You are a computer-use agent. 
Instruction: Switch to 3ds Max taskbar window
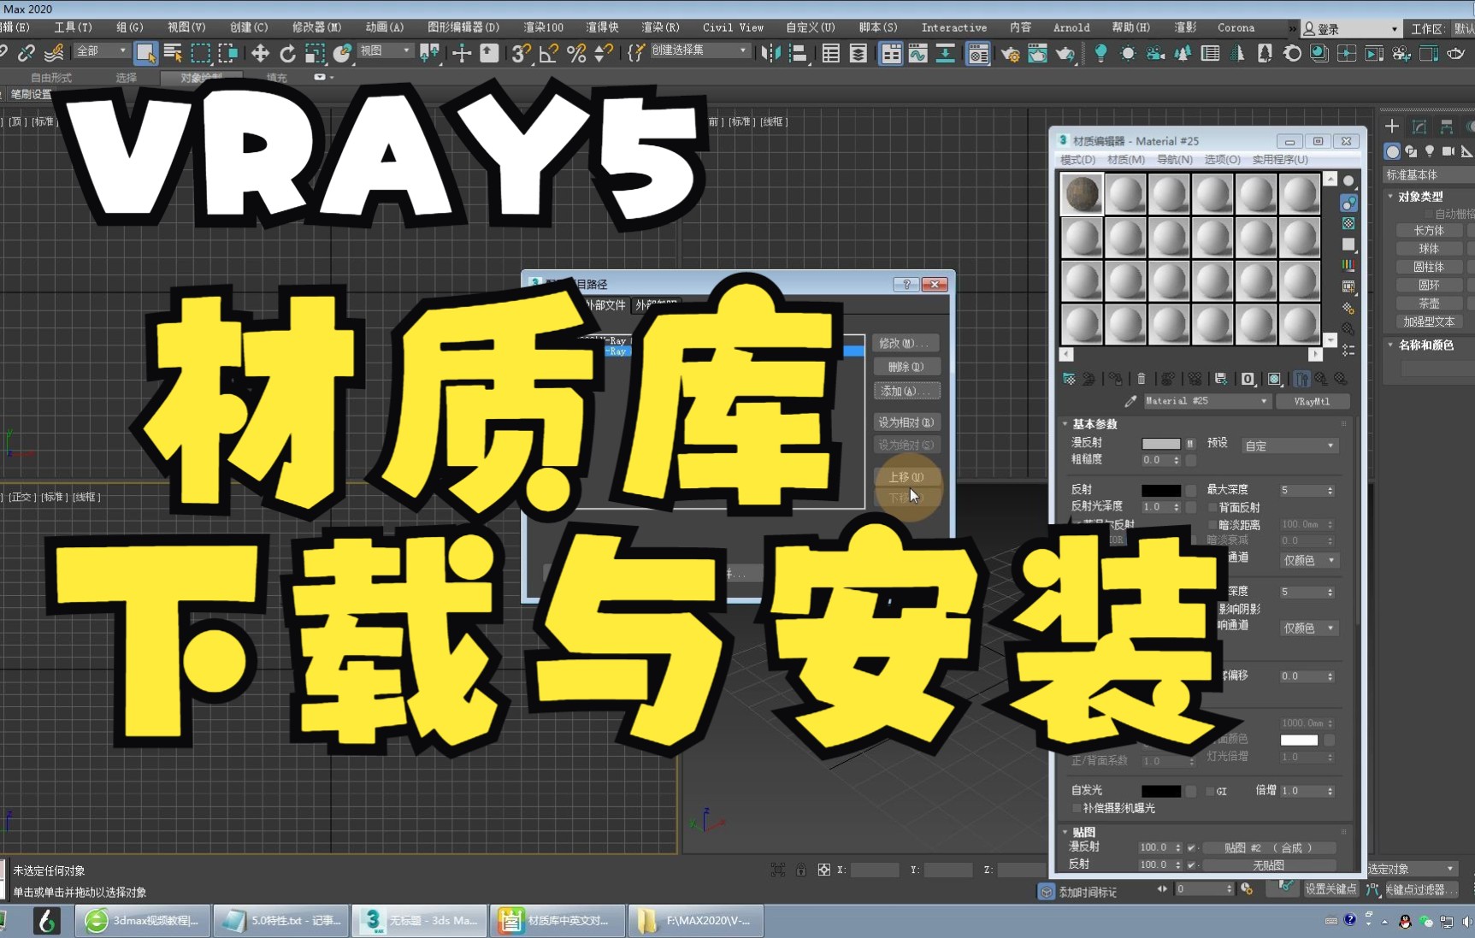coord(420,921)
